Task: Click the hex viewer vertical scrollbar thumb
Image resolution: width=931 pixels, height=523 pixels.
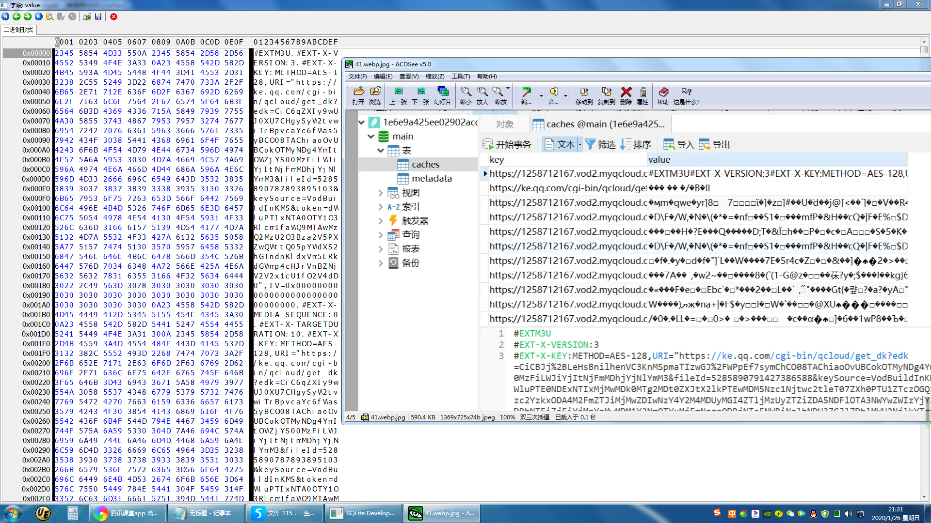Action: click(x=924, y=49)
